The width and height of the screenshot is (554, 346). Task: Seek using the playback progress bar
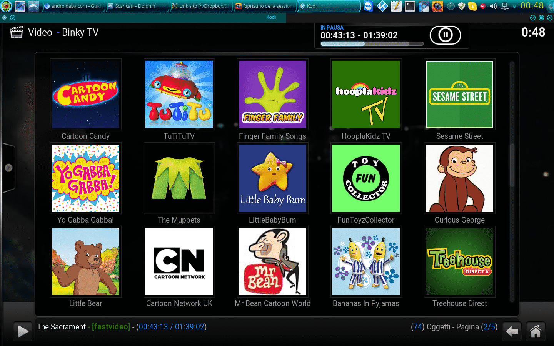(372, 44)
